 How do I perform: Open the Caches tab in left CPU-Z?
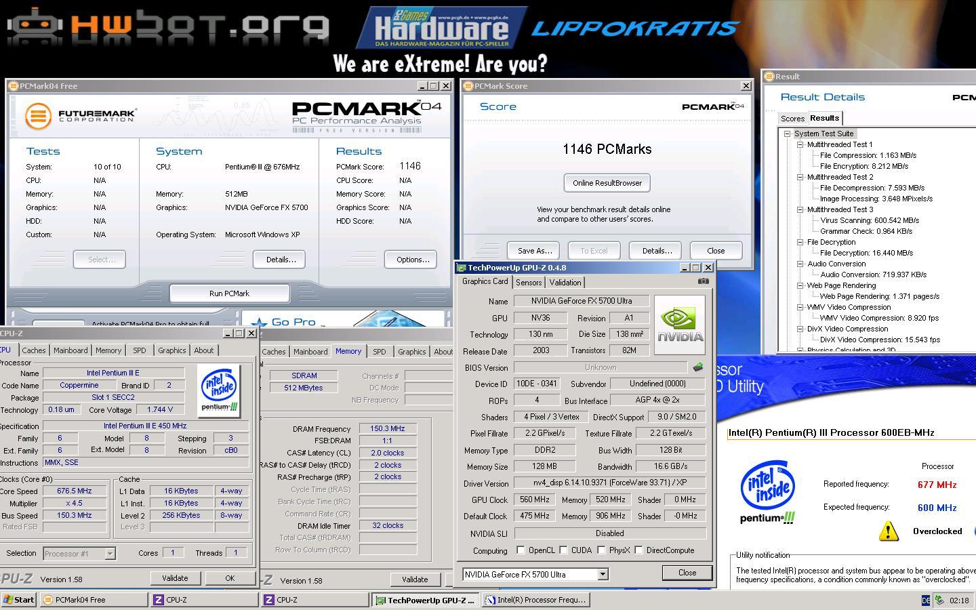click(x=33, y=350)
